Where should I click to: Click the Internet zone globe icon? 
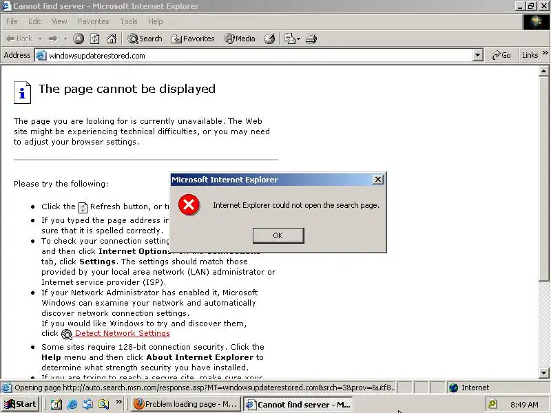pyautogui.click(x=454, y=388)
